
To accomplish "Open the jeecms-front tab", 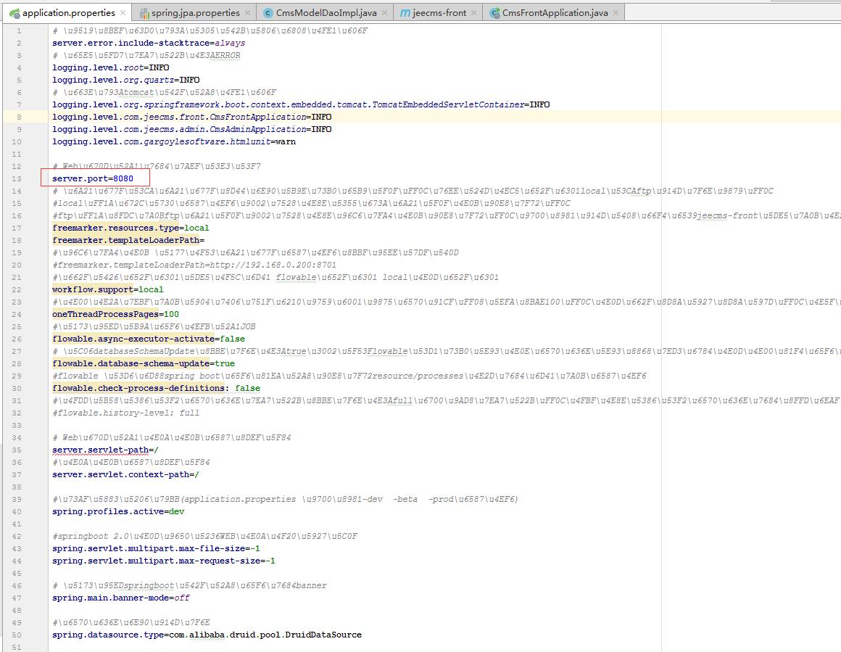I will point(439,13).
